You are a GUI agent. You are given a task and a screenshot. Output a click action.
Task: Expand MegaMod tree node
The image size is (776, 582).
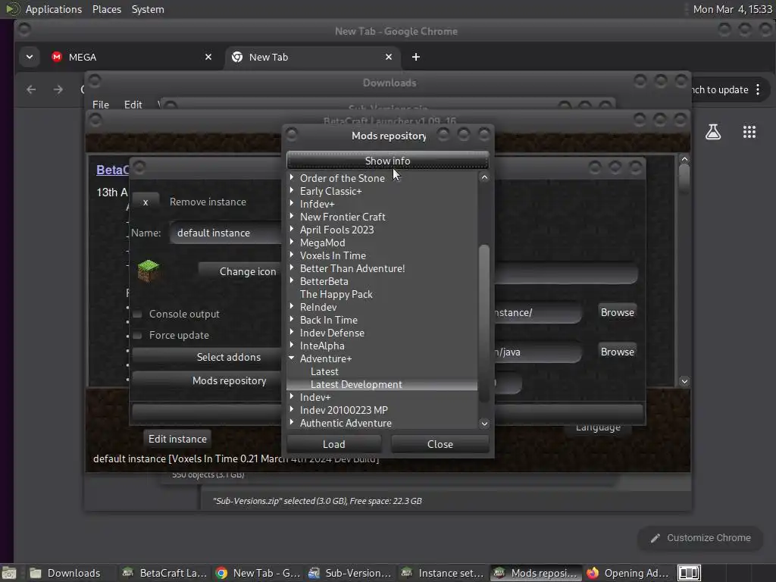pyautogui.click(x=292, y=242)
